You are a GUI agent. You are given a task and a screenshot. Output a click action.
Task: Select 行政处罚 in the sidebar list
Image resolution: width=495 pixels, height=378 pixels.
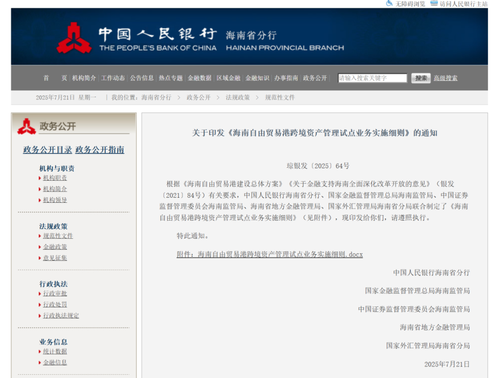pyautogui.click(x=55, y=305)
